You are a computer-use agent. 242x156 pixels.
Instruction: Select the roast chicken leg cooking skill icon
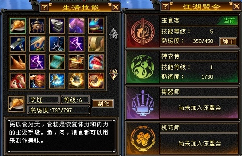[17, 26]
